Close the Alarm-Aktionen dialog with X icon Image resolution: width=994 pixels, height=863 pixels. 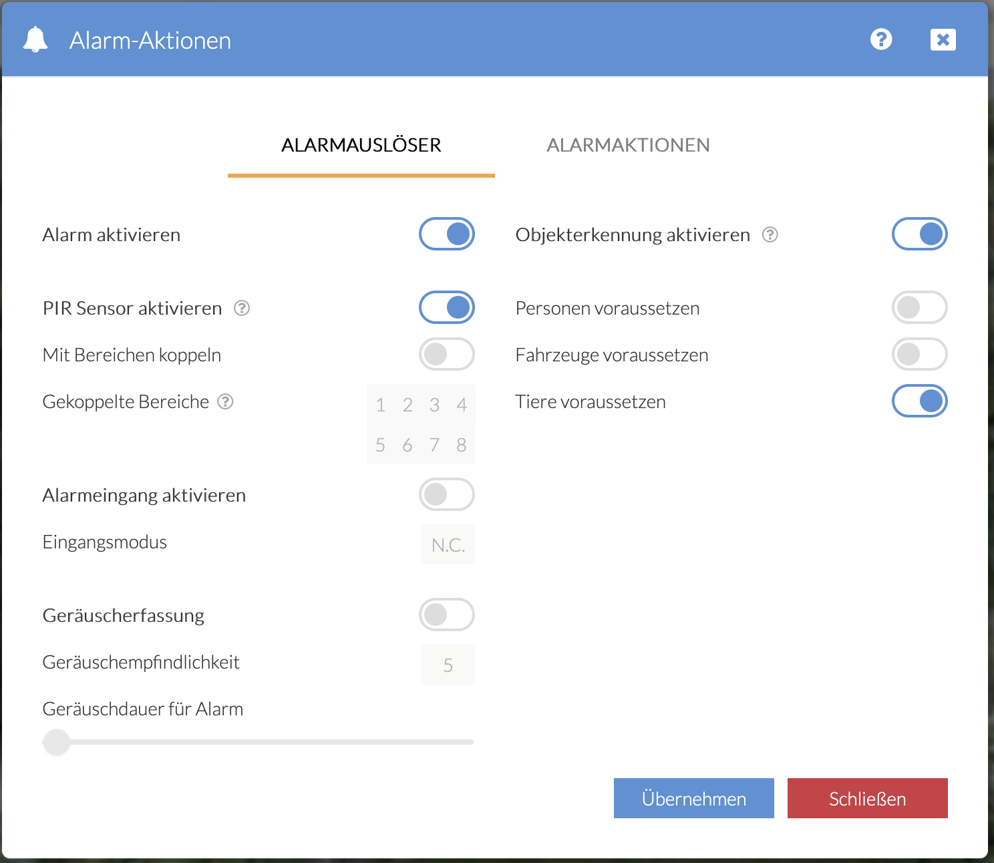[943, 39]
